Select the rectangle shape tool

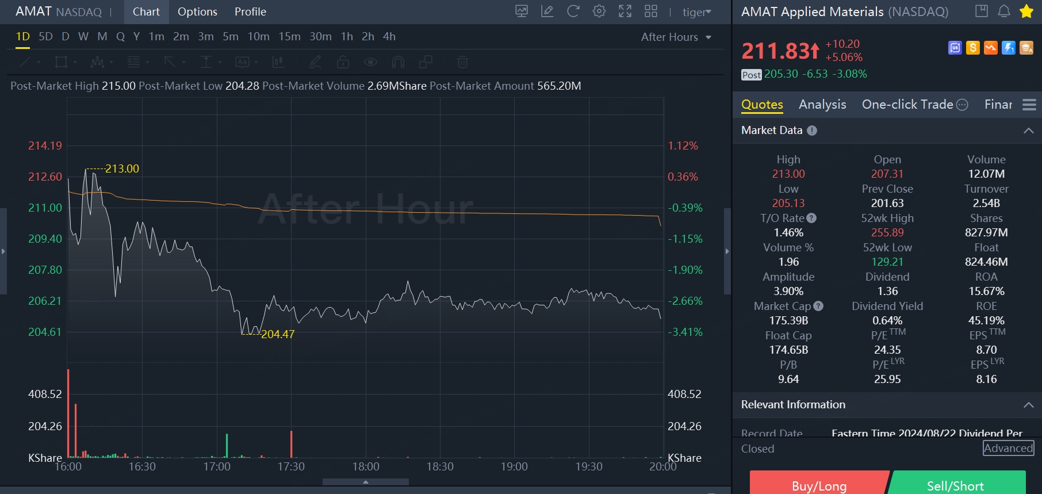(61, 62)
